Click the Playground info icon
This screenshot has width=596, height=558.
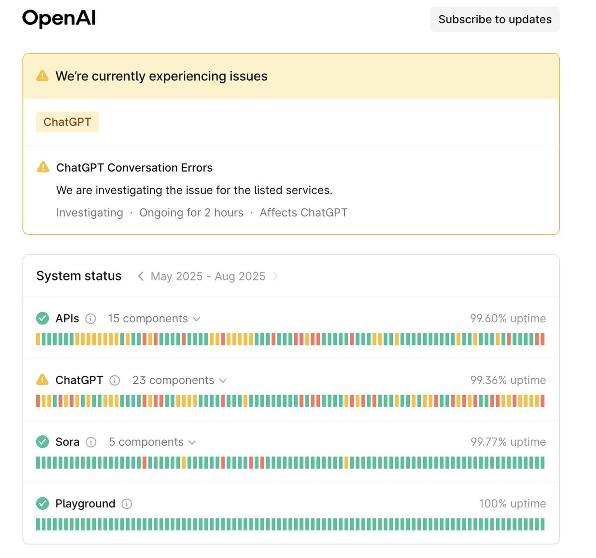(127, 504)
